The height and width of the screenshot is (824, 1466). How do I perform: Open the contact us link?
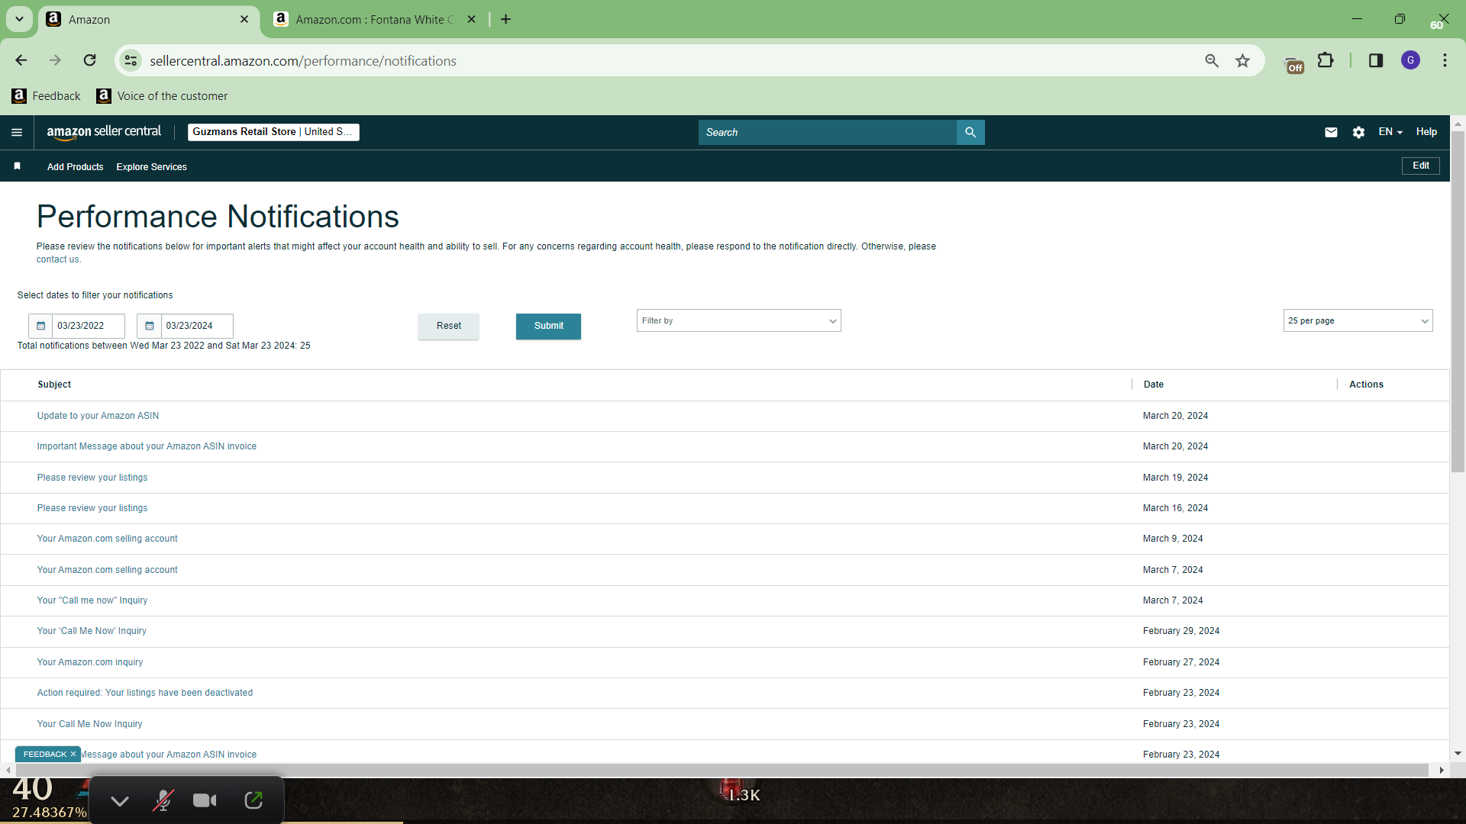pos(58,259)
